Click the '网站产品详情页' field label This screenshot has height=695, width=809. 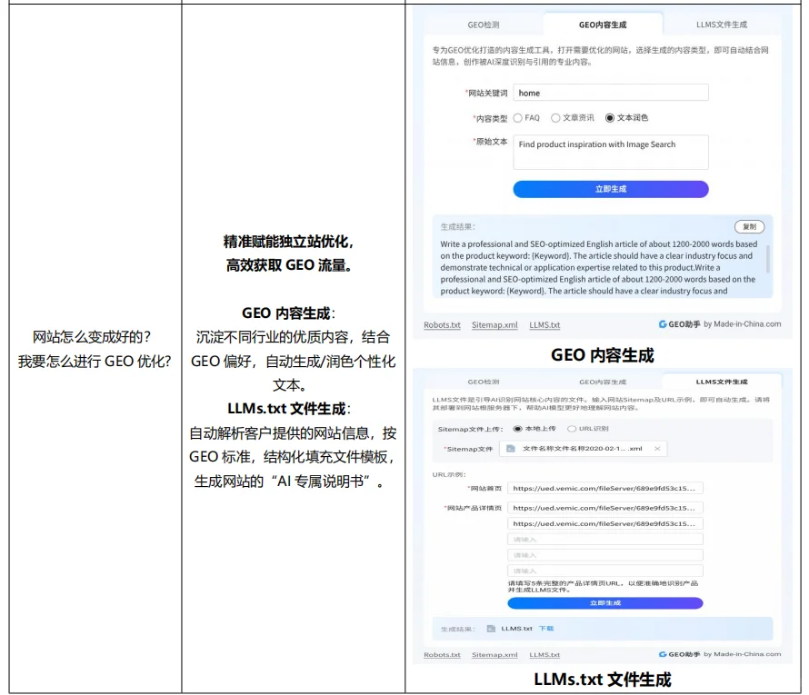click(474, 509)
